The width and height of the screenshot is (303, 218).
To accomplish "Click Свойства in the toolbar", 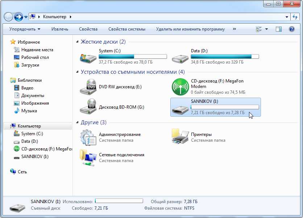I will pyautogui.click(x=88, y=29).
